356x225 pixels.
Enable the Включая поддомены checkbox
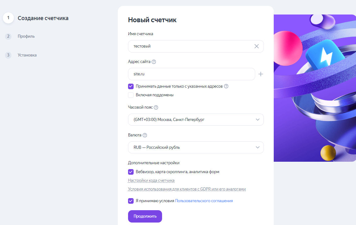click(x=131, y=95)
